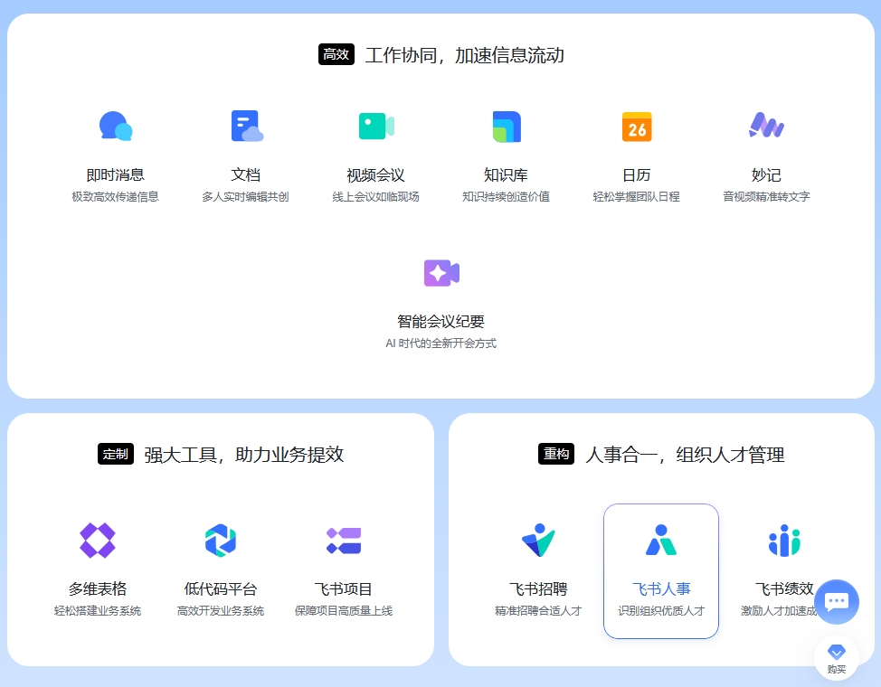Open the 文档 title link
The width and height of the screenshot is (881, 687).
[245, 174]
